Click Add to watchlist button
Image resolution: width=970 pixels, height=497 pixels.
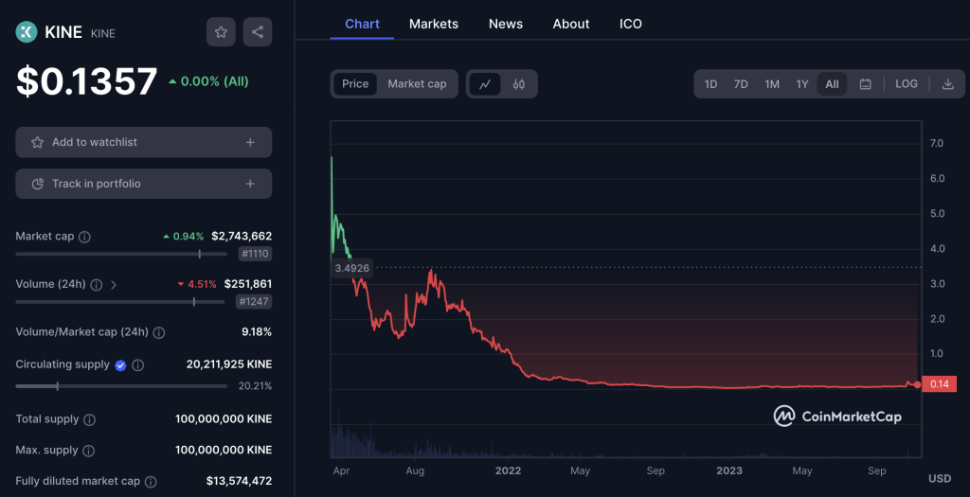(x=144, y=142)
